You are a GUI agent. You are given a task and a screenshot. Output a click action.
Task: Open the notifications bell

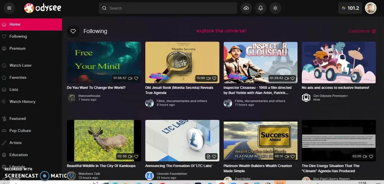pyautogui.click(x=261, y=8)
